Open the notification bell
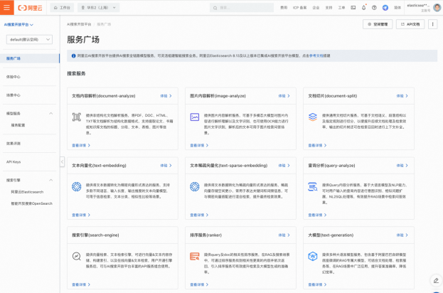Image resolution: width=443 pixels, height=293 pixels. point(363,8)
